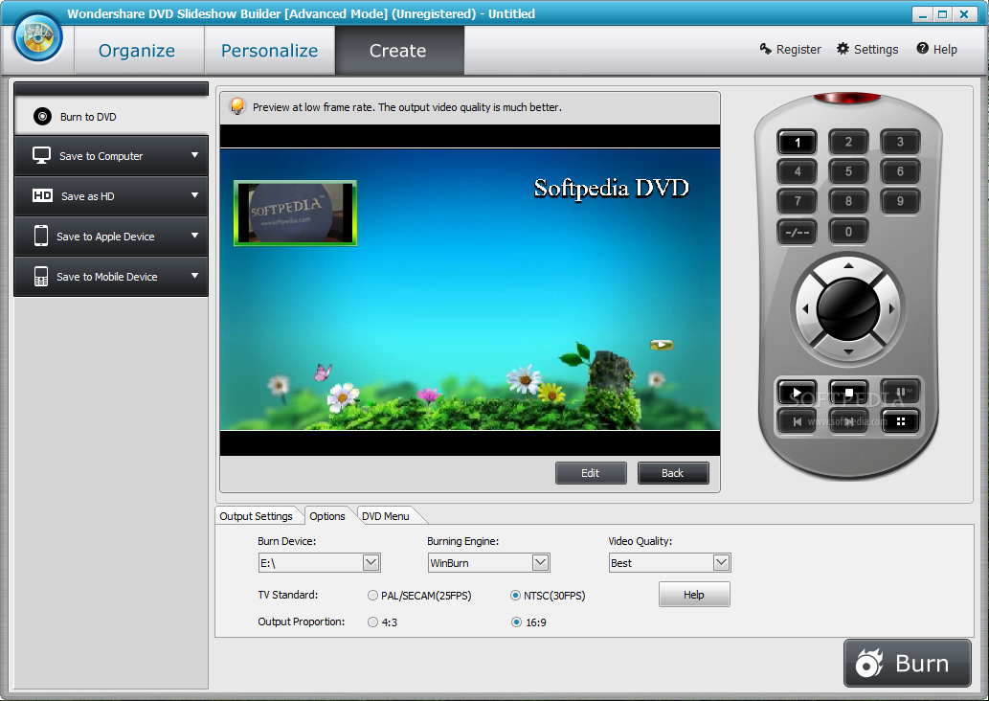Skip to next chapter on remote
The width and height of the screenshot is (989, 701).
pyautogui.click(x=849, y=421)
